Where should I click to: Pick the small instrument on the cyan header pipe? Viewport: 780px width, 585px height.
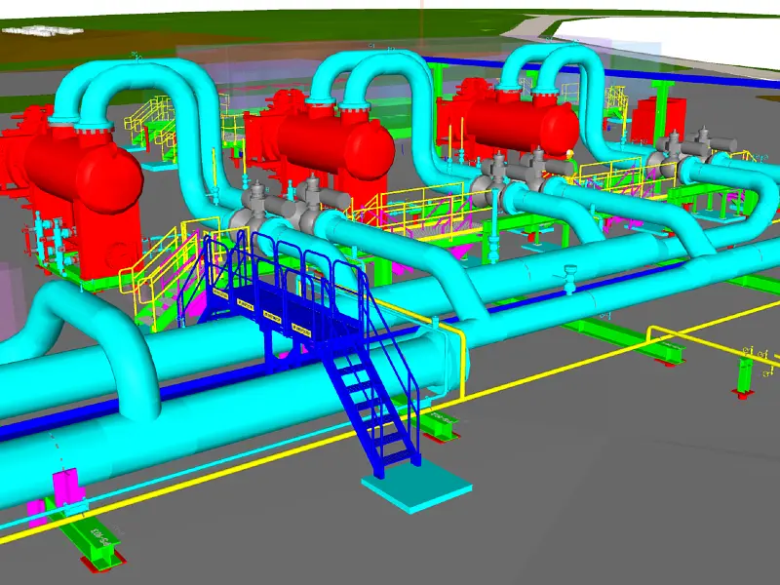click(570, 279)
